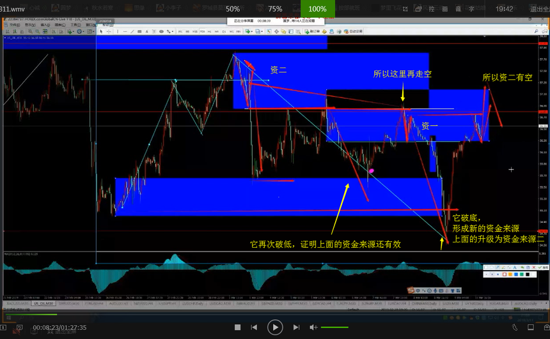Switch chart to D1 timeframe

coord(224,31)
